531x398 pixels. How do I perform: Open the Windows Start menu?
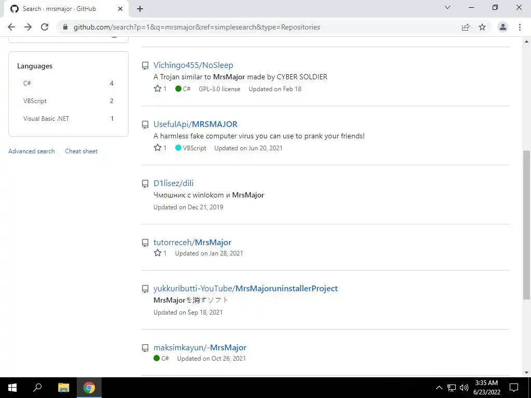12,388
